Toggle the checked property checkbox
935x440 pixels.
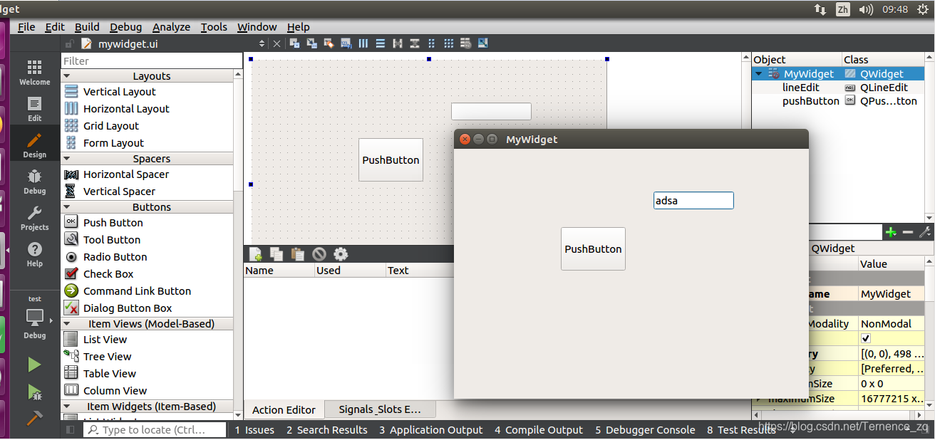point(866,338)
